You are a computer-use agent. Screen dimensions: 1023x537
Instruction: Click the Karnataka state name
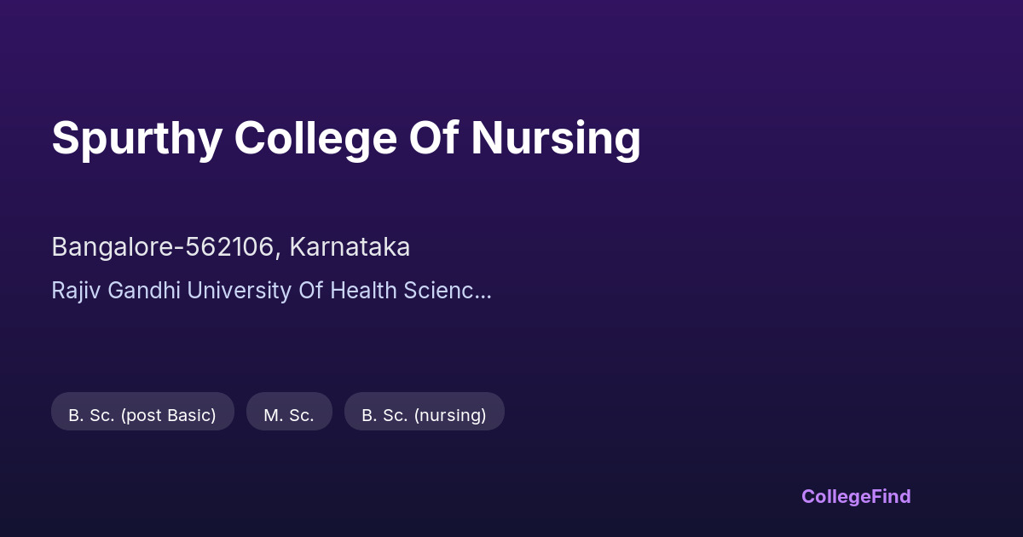click(350, 247)
